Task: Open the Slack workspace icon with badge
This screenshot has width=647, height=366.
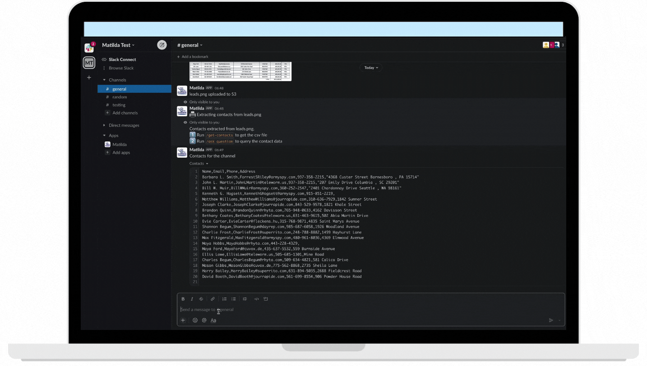Action: (89, 47)
